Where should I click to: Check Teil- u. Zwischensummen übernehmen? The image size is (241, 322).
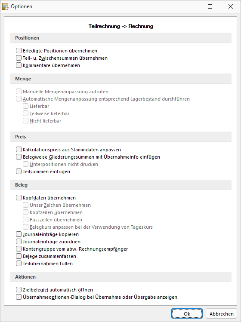coord(19,58)
